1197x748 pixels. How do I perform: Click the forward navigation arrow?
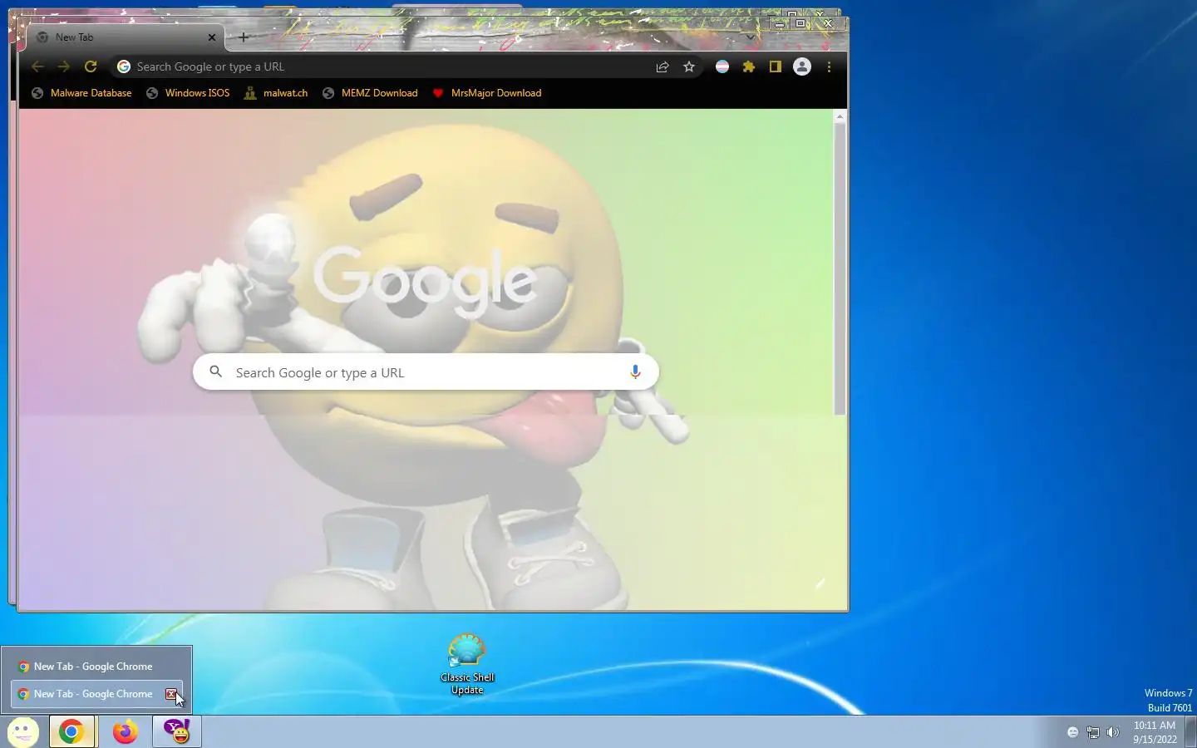[64, 66]
